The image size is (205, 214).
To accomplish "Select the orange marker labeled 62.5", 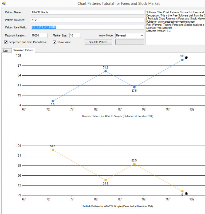I will pyautogui.click(x=134, y=164).
